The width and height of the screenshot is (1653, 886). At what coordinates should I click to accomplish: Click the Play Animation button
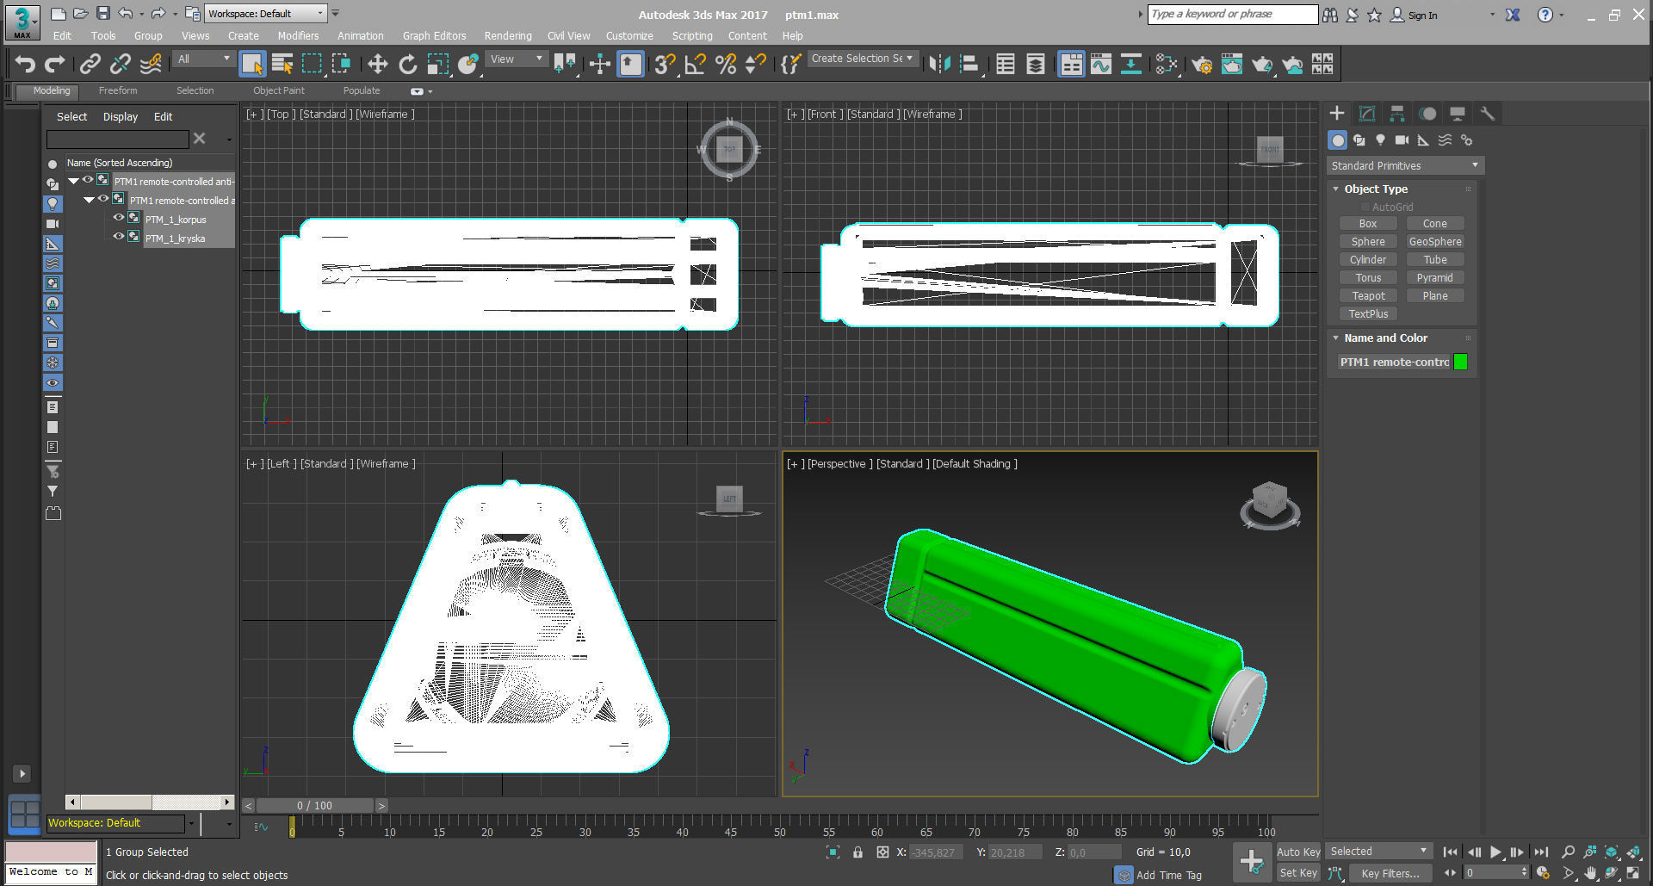[x=1495, y=852]
